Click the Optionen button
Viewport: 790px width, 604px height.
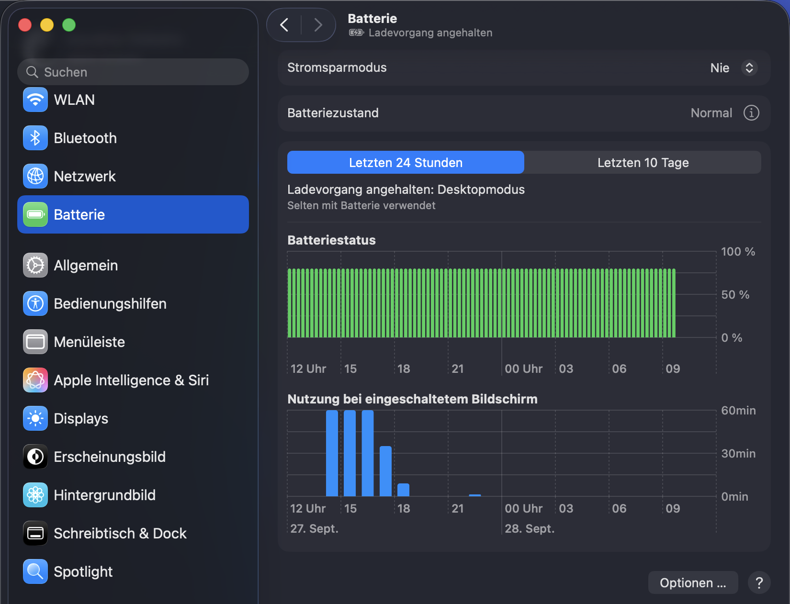[x=692, y=582]
